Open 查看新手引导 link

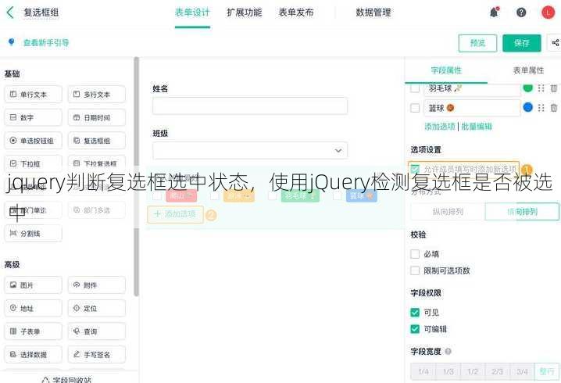pyautogui.click(x=46, y=42)
